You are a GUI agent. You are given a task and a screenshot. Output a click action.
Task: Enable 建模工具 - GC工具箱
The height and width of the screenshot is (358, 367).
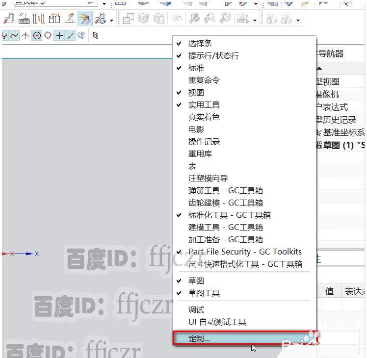pyautogui.click(x=244, y=227)
